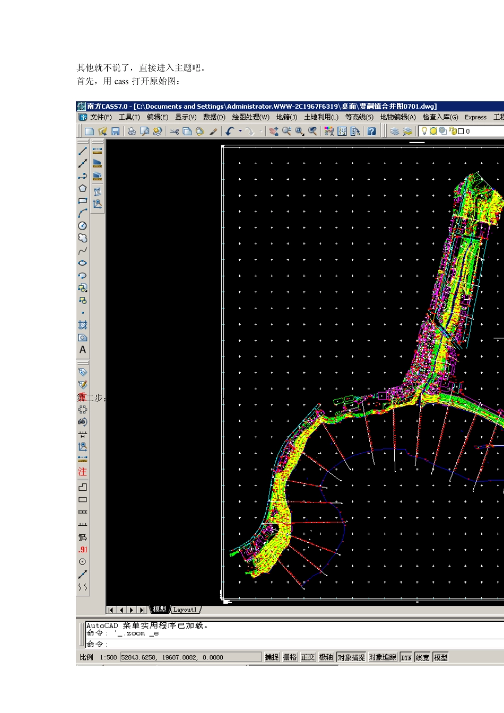The width and height of the screenshot is (504, 713).
Task: Select the Line draw tool
Action: click(x=83, y=151)
